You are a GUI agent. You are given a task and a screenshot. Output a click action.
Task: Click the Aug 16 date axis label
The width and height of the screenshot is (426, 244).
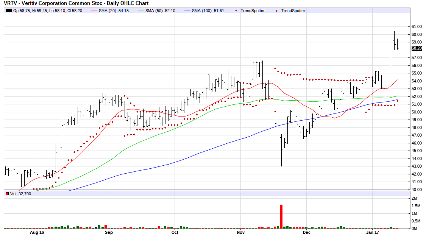37,232
